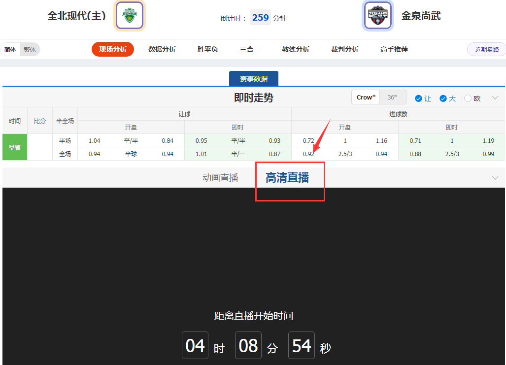Viewport: 506px width, 365px height.
Task: Click the 近期盘路 button
Action: 487,49
